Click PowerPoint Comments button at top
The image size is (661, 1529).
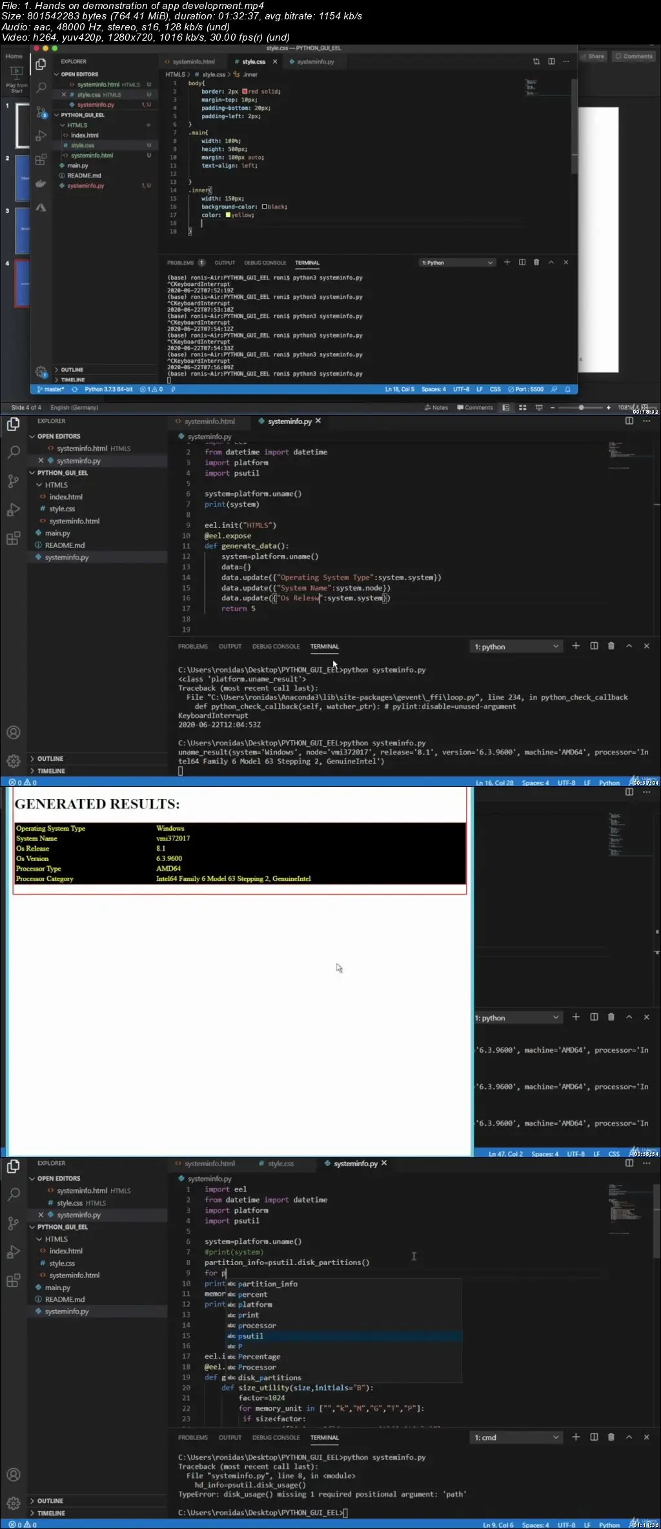pyautogui.click(x=635, y=56)
